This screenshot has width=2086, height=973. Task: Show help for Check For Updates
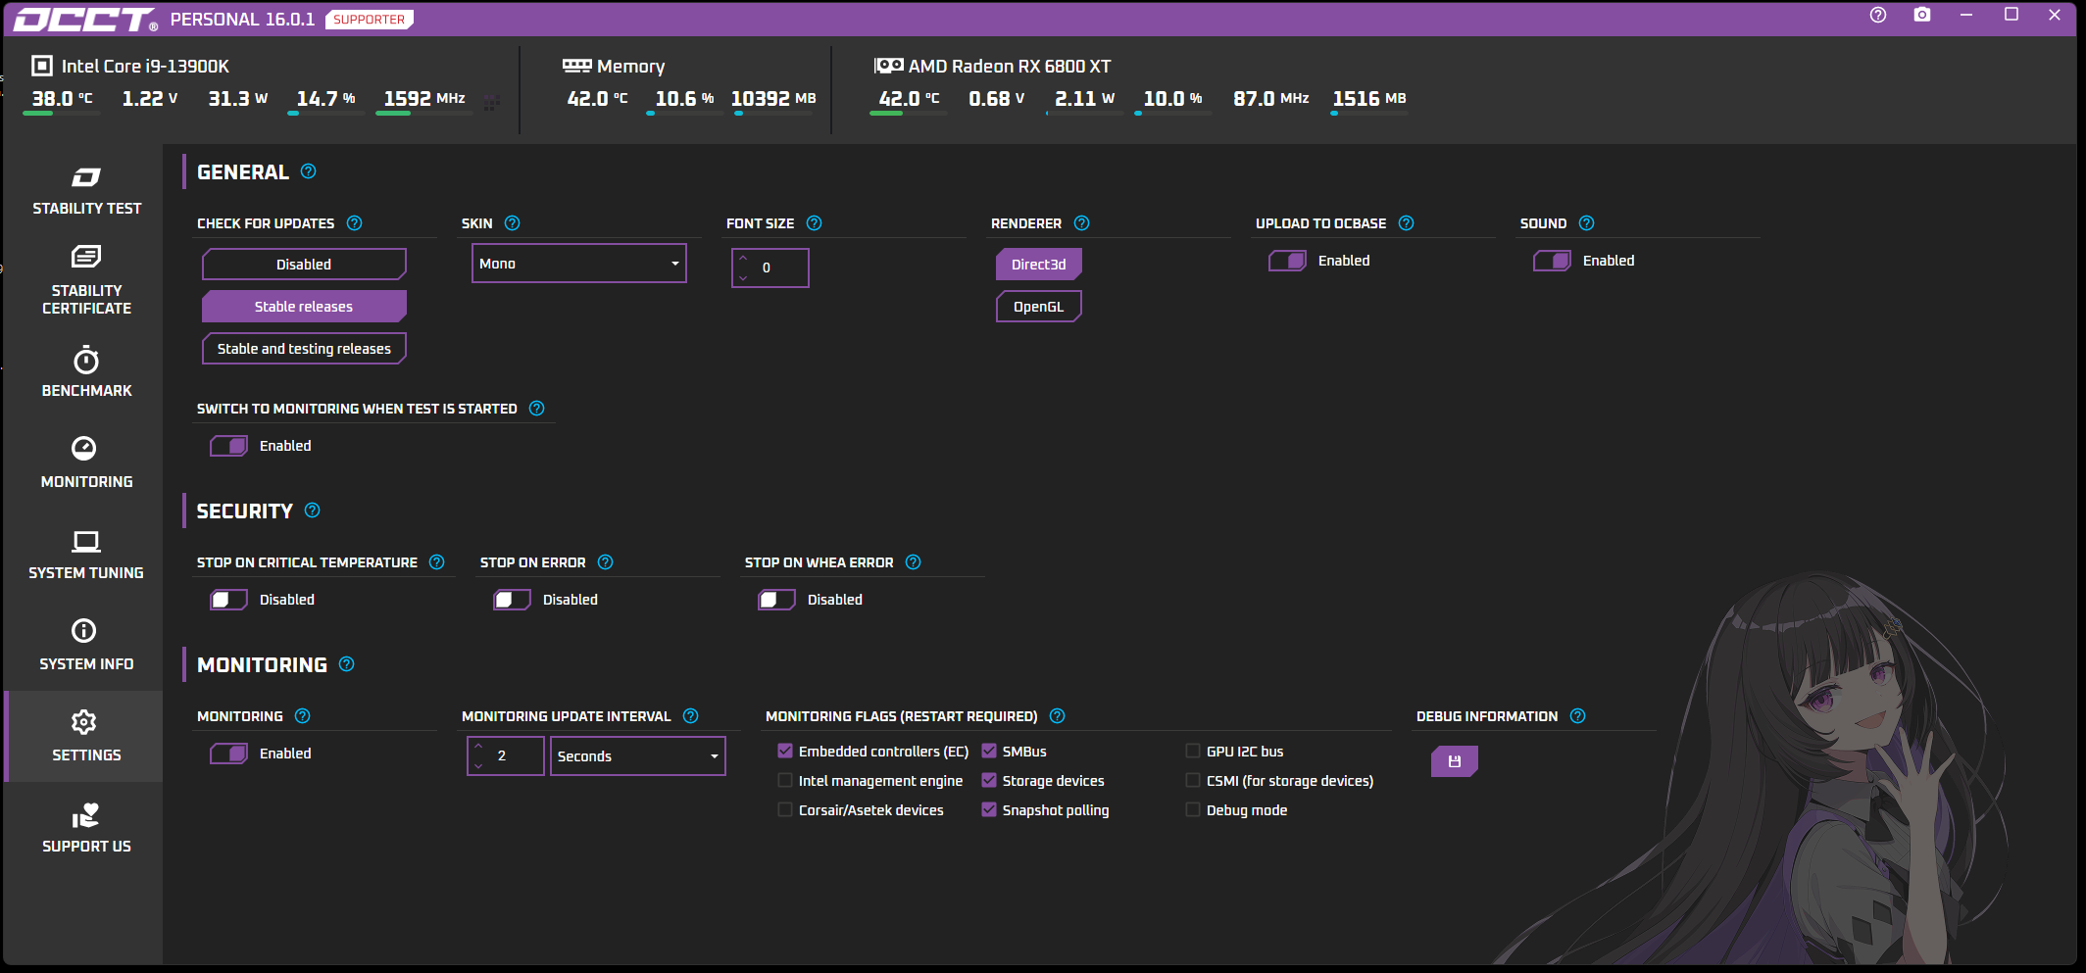pos(355,223)
